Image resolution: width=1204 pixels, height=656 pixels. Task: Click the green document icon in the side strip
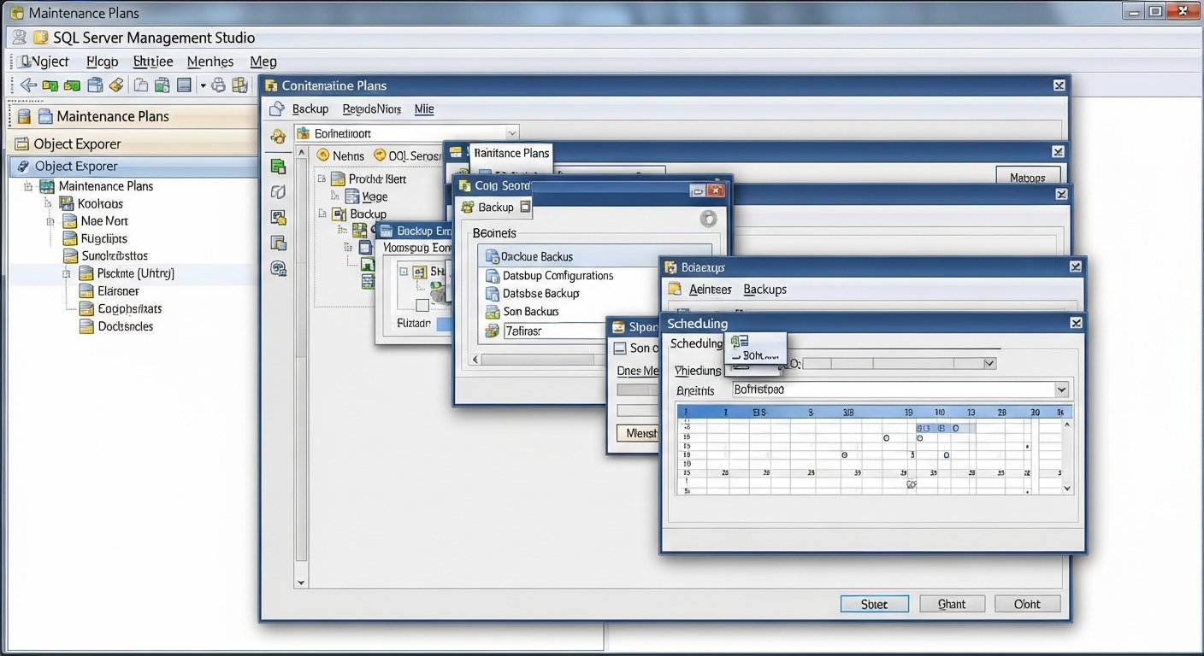coord(278,167)
